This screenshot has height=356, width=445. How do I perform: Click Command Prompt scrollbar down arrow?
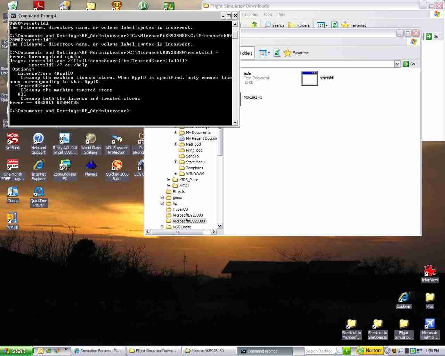[x=235, y=122]
